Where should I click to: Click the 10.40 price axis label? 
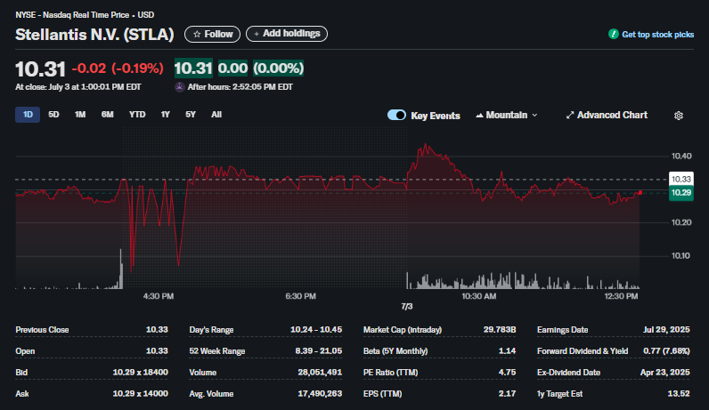681,156
